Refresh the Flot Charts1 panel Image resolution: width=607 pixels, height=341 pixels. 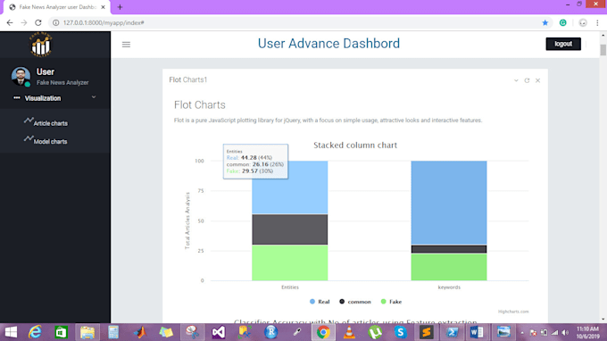click(x=527, y=80)
